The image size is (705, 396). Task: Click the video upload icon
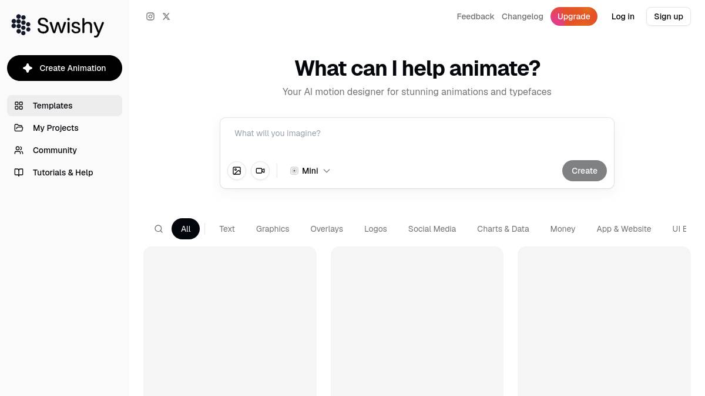point(260,171)
